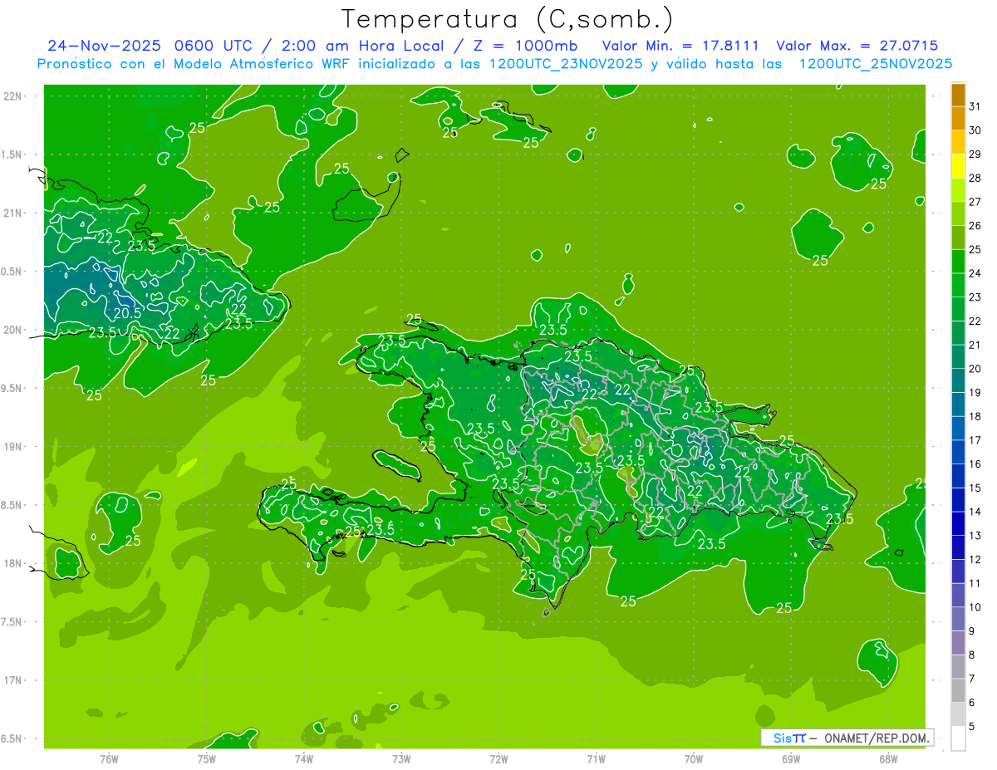Click the "Temperatura (C,somb.)" chart title
Viewport: 997px width, 770px height.
tap(508, 19)
